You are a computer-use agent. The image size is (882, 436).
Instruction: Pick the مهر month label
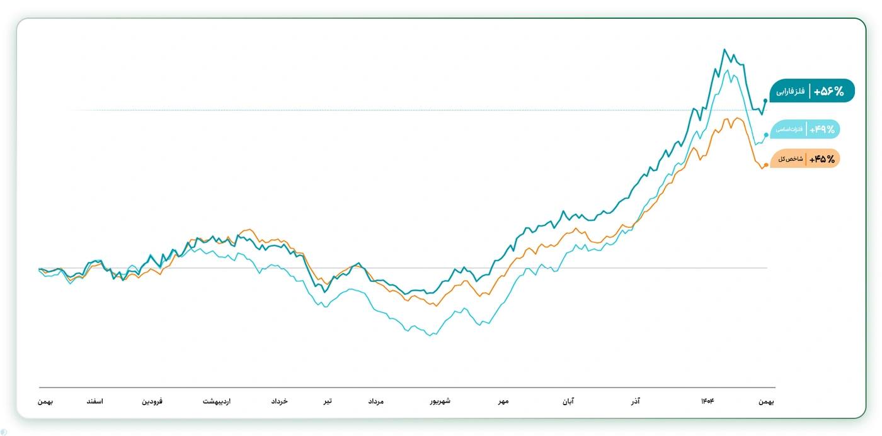click(x=503, y=401)
